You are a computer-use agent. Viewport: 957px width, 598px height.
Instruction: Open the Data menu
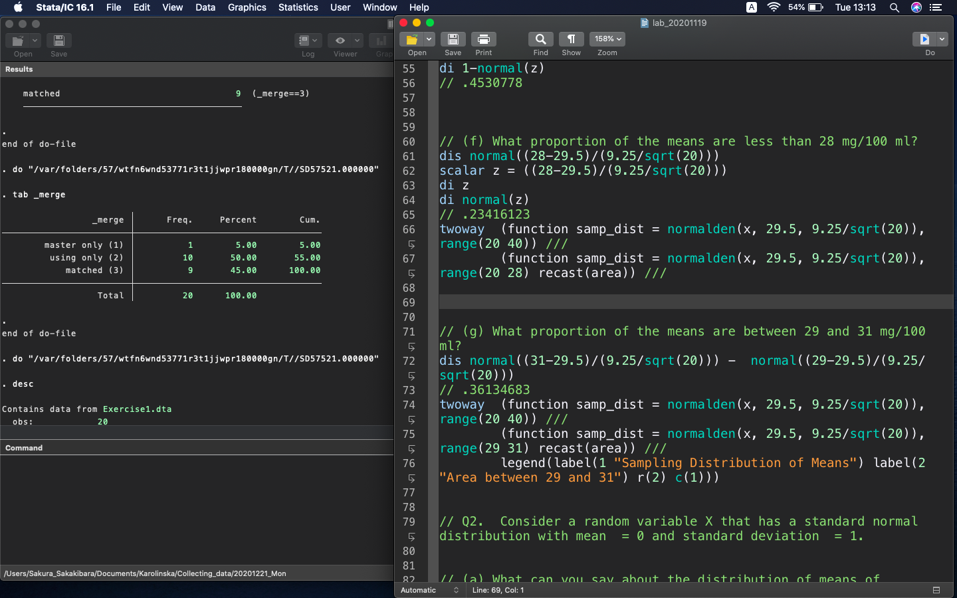[x=205, y=7]
